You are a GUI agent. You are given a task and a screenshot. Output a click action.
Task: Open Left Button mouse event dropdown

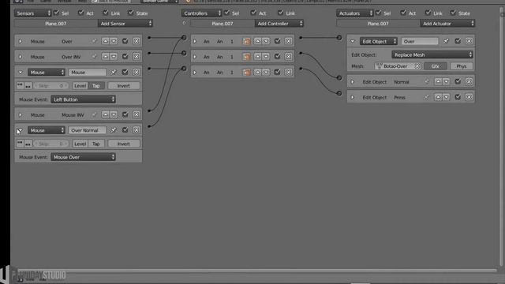(x=83, y=99)
